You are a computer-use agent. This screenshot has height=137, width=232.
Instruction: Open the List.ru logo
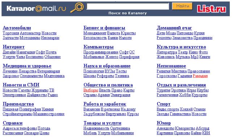(211, 9)
